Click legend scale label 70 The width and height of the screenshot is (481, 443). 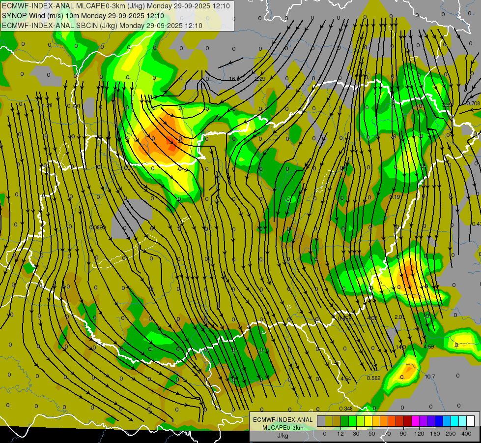coord(388,434)
